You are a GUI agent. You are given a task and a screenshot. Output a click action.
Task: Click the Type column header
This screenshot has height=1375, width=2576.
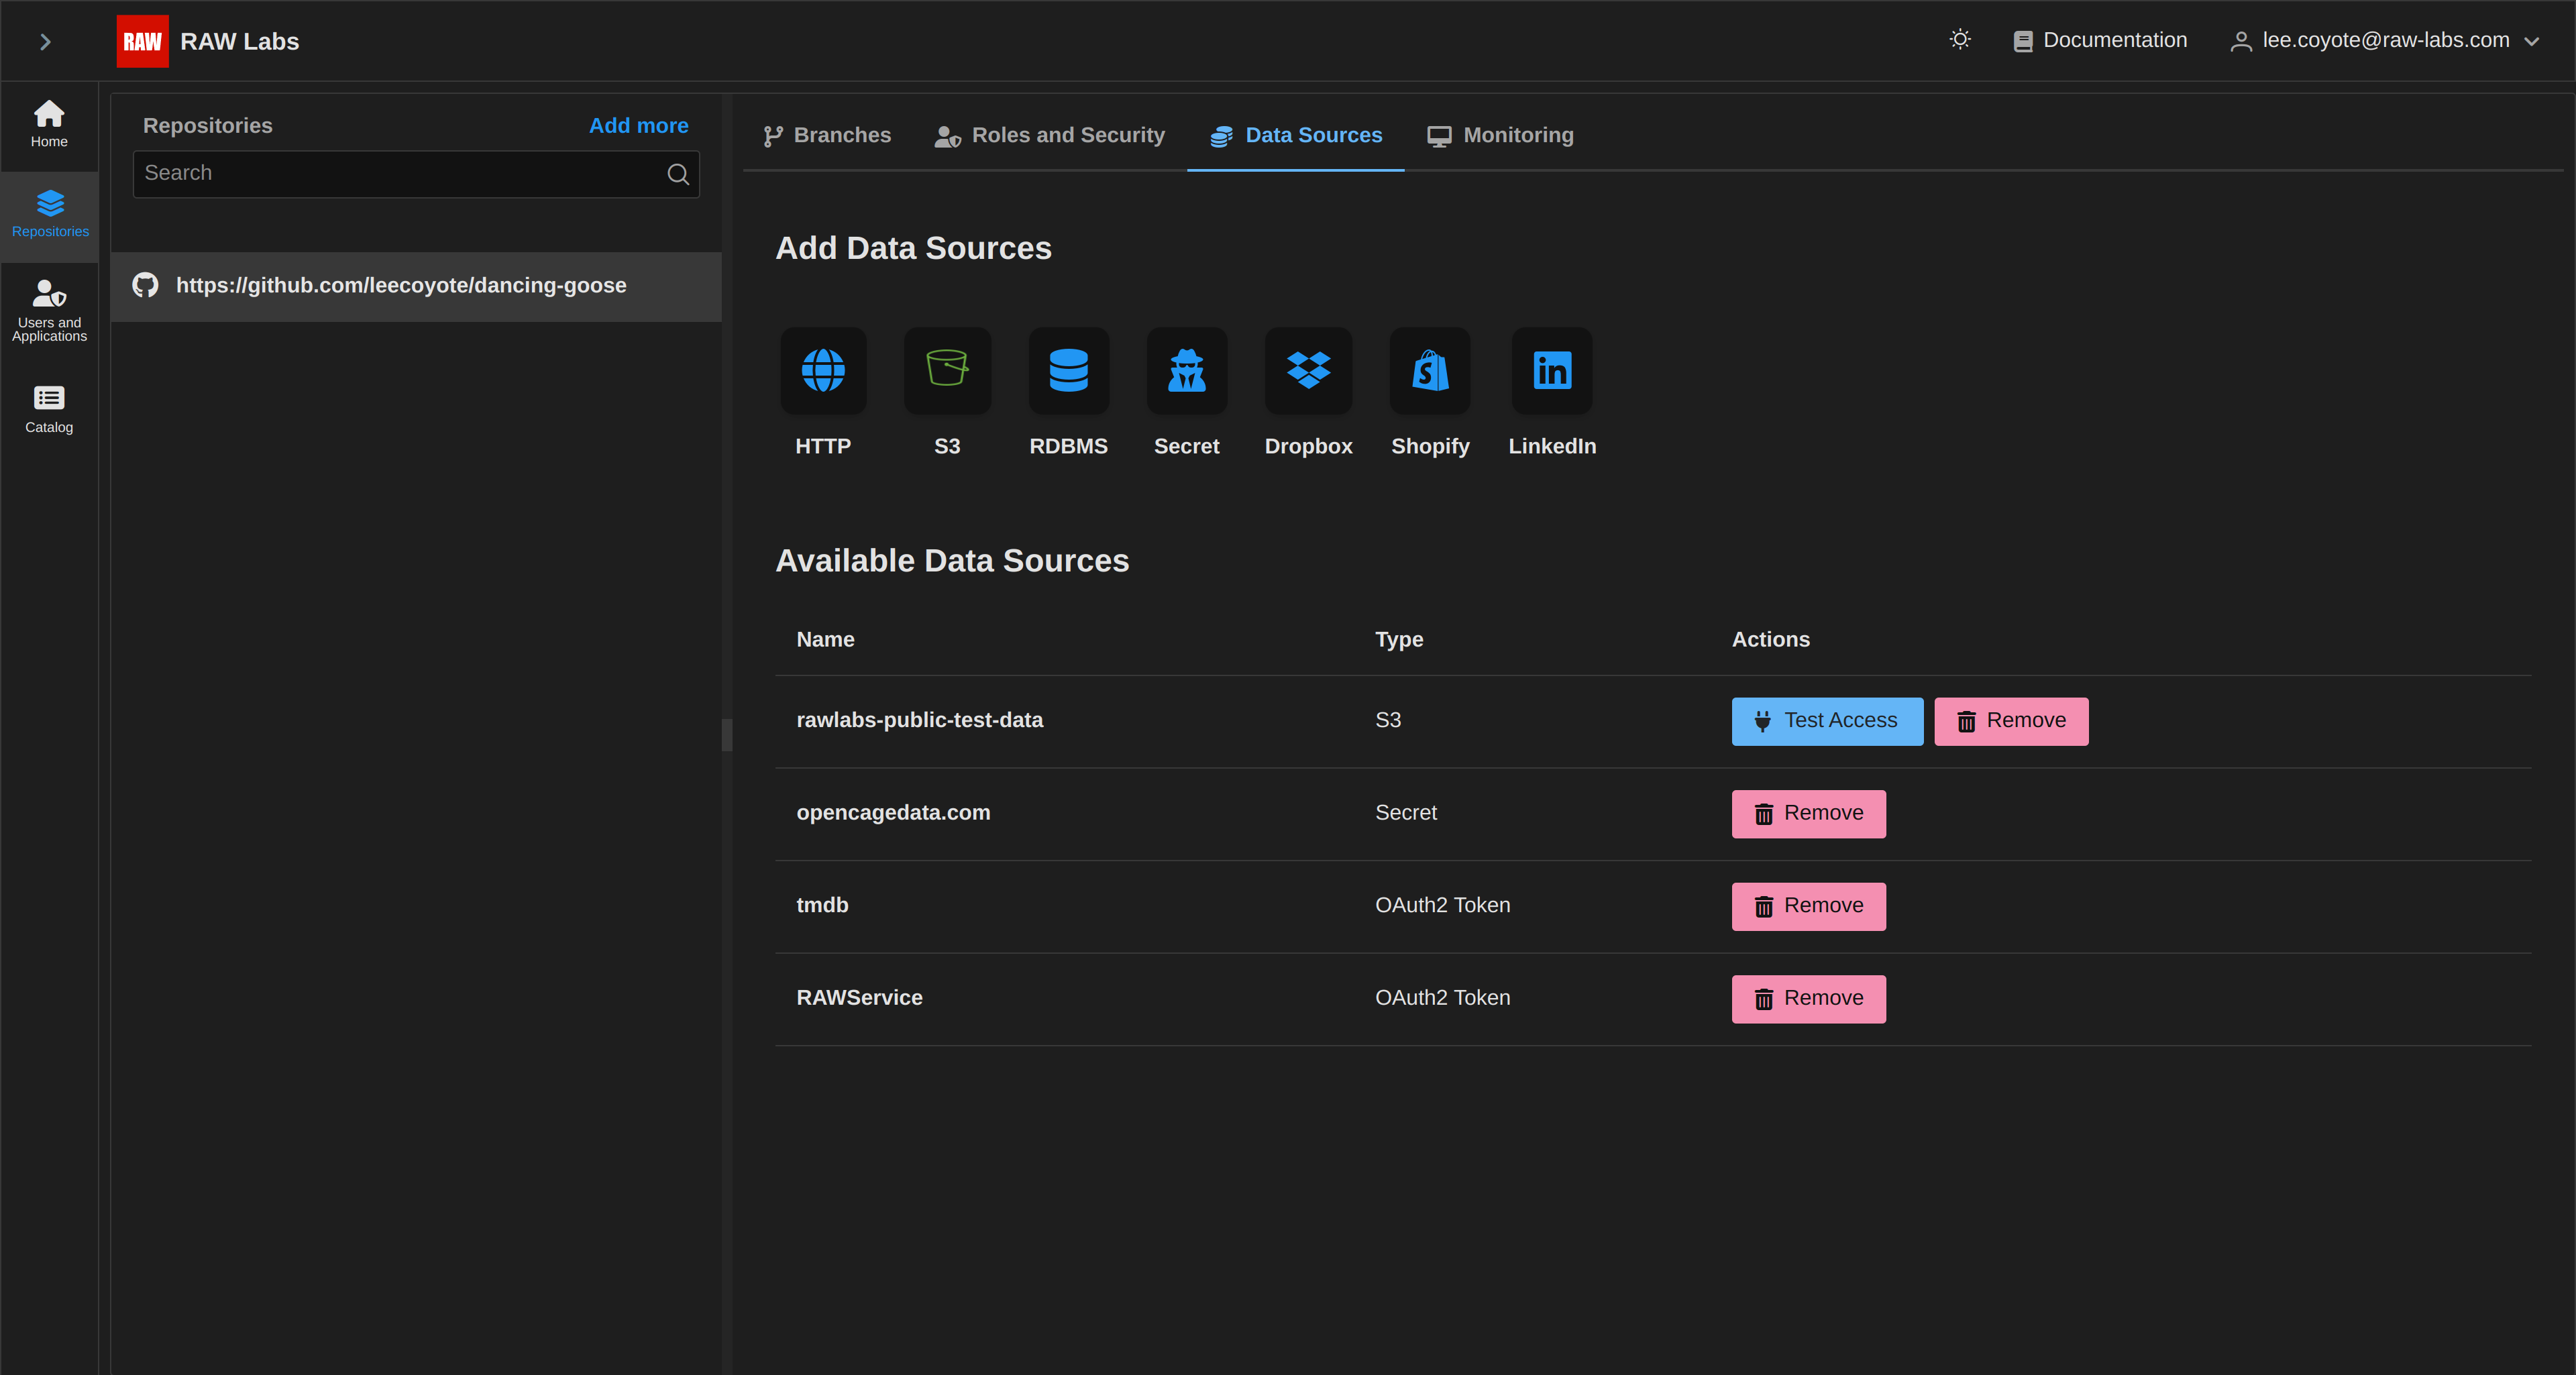point(1398,640)
